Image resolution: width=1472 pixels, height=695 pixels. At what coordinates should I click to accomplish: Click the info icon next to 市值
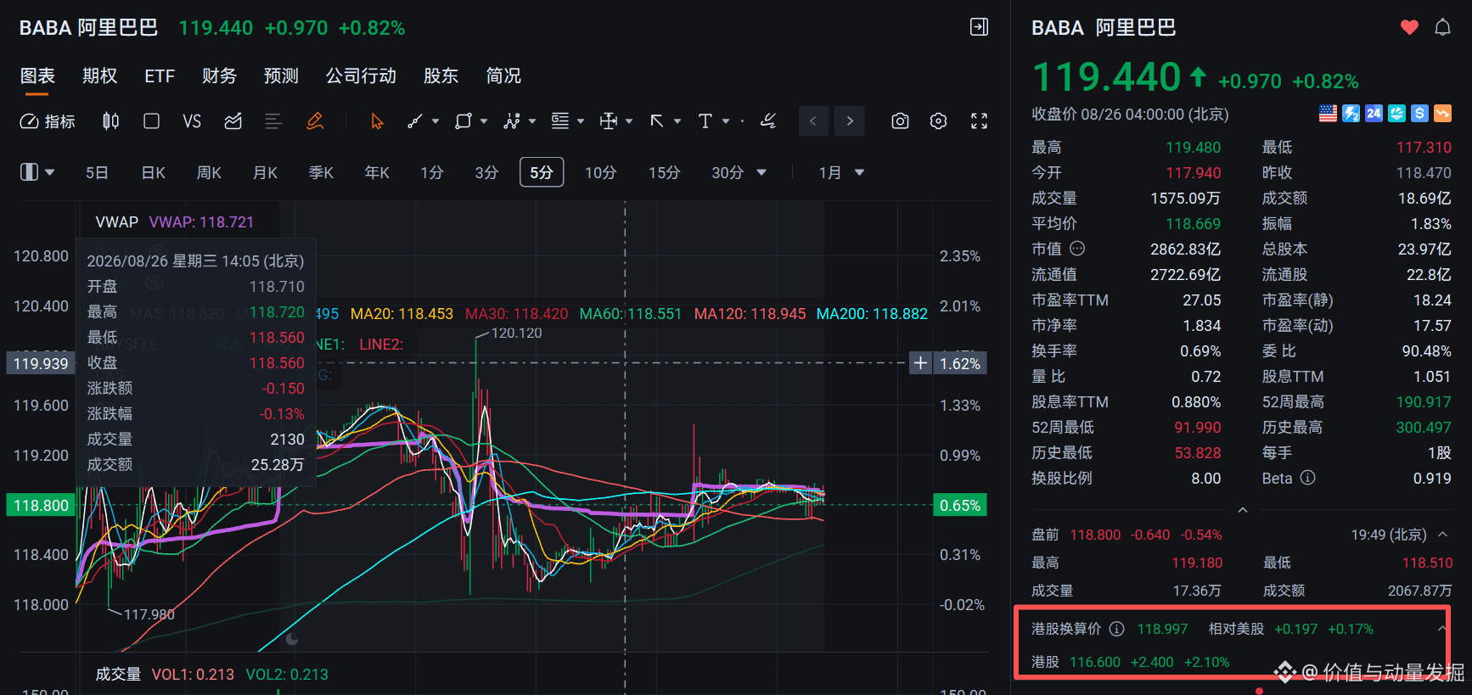[1077, 249]
